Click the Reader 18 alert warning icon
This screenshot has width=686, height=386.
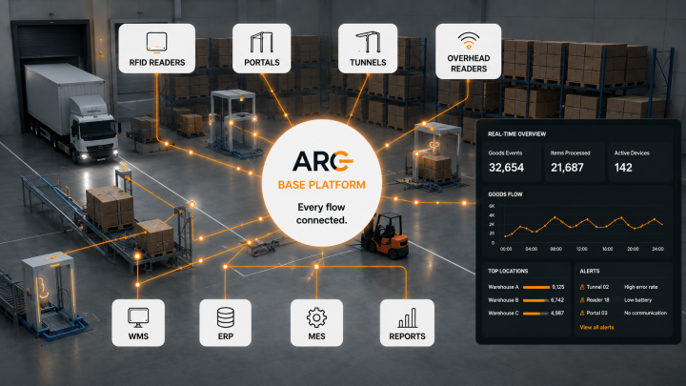(582, 300)
